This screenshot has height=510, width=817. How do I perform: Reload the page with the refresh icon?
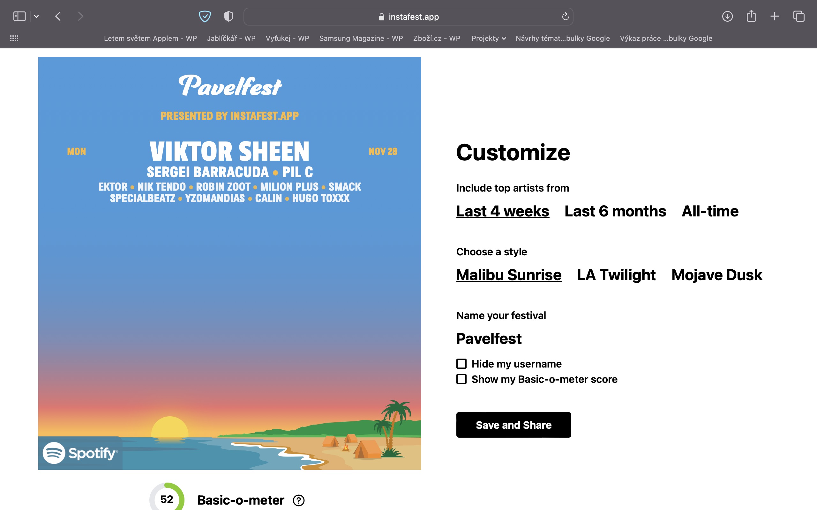[565, 16]
